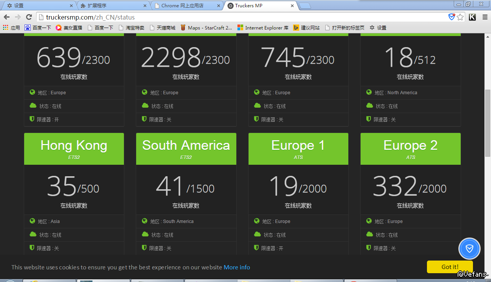491x282 pixels.
Task: Bookmark this page with the star icon
Action: (460, 17)
